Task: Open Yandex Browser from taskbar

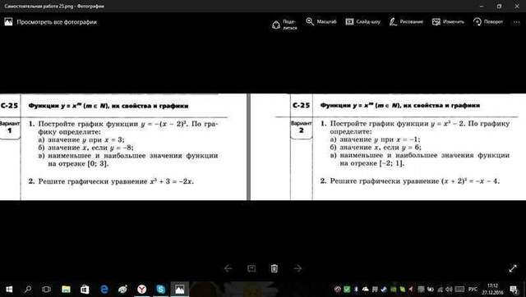Action: pyautogui.click(x=142, y=289)
